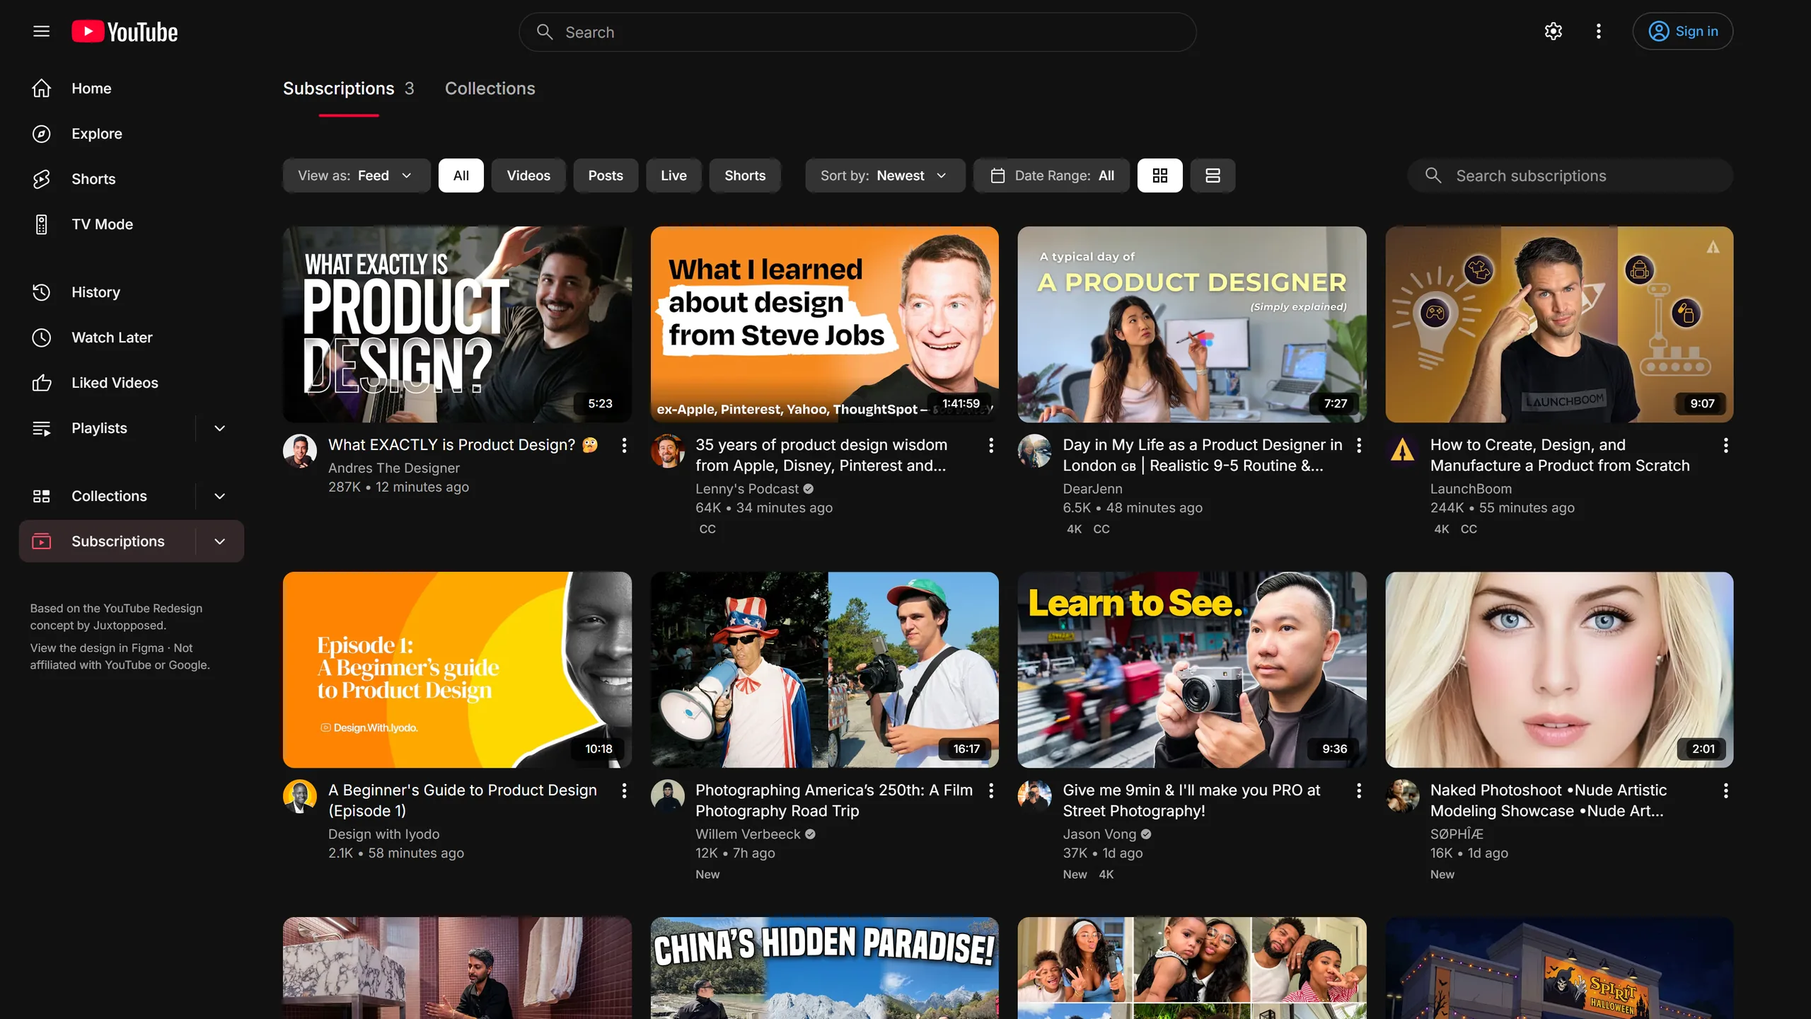1811x1019 pixels.
Task: Open the Sort by Newest dropdown
Action: click(884, 175)
